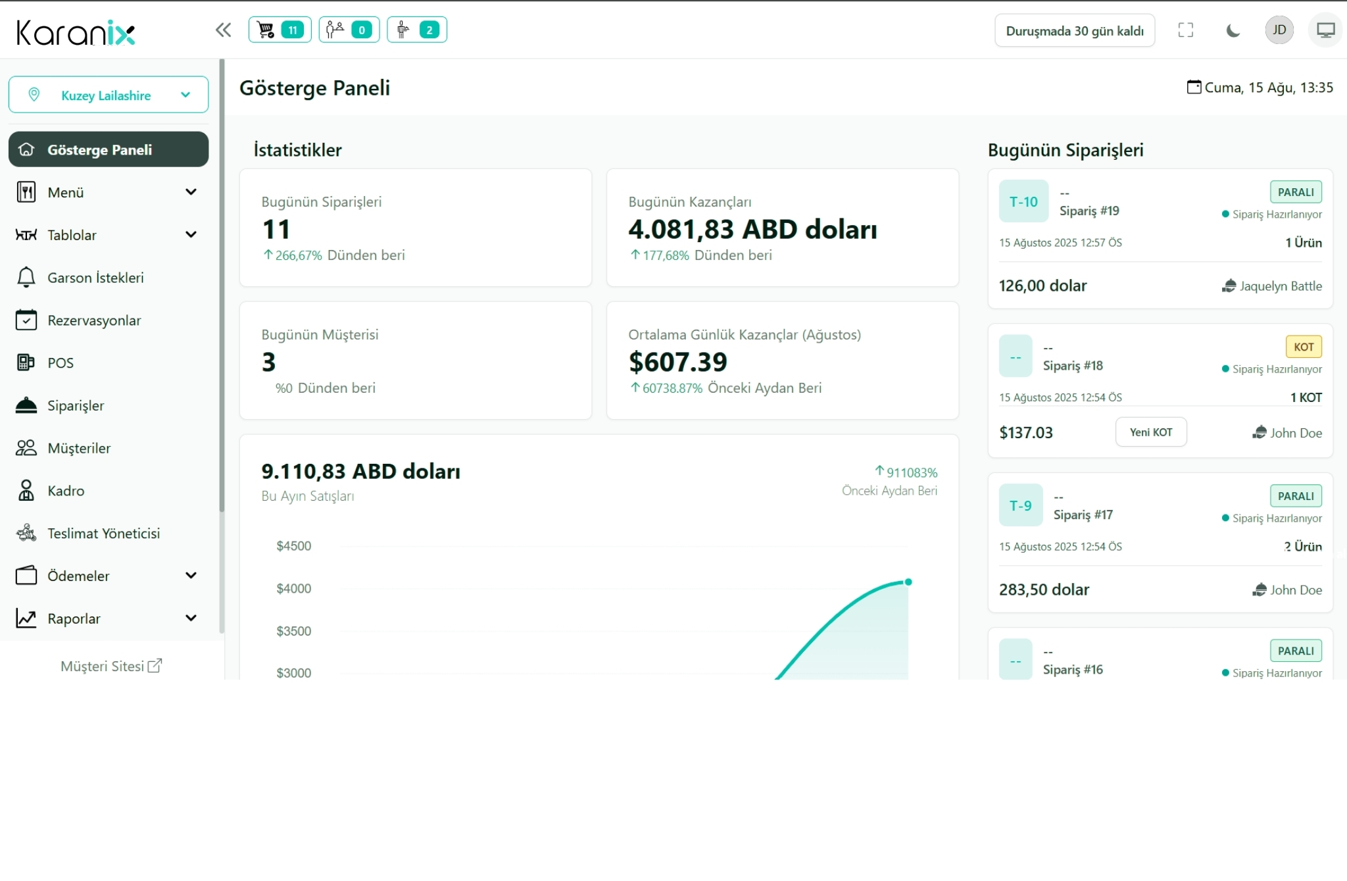Screen dimensions: 1347x881
Task: Go to Rezervasyonlar page
Action: [x=94, y=320]
